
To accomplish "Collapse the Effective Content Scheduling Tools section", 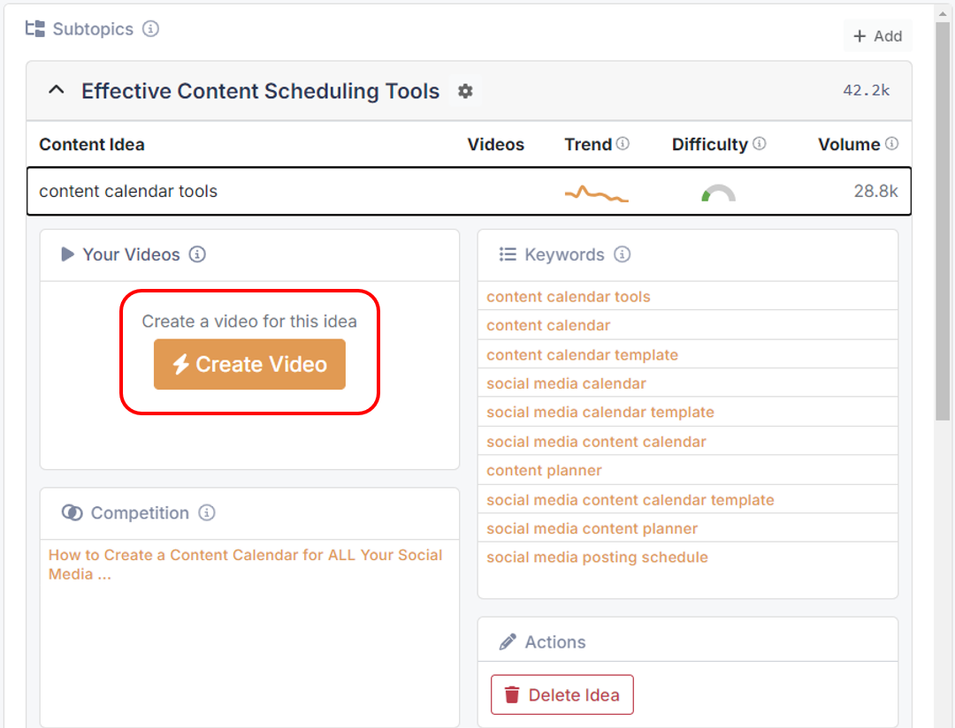I will coord(56,90).
